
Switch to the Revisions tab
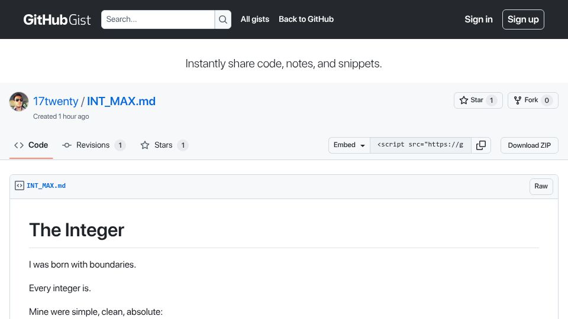click(94, 145)
